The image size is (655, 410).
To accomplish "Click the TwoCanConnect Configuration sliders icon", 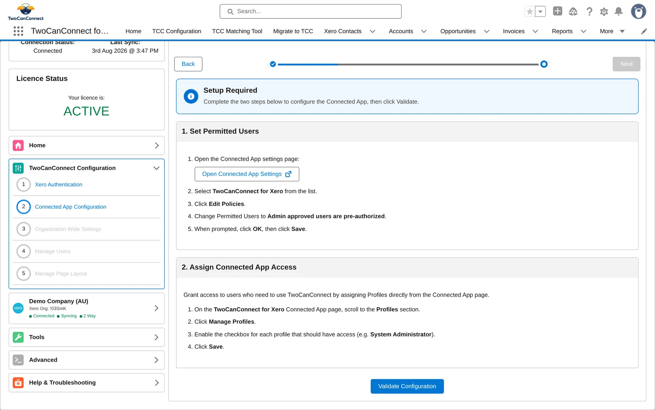I will 18,168.
